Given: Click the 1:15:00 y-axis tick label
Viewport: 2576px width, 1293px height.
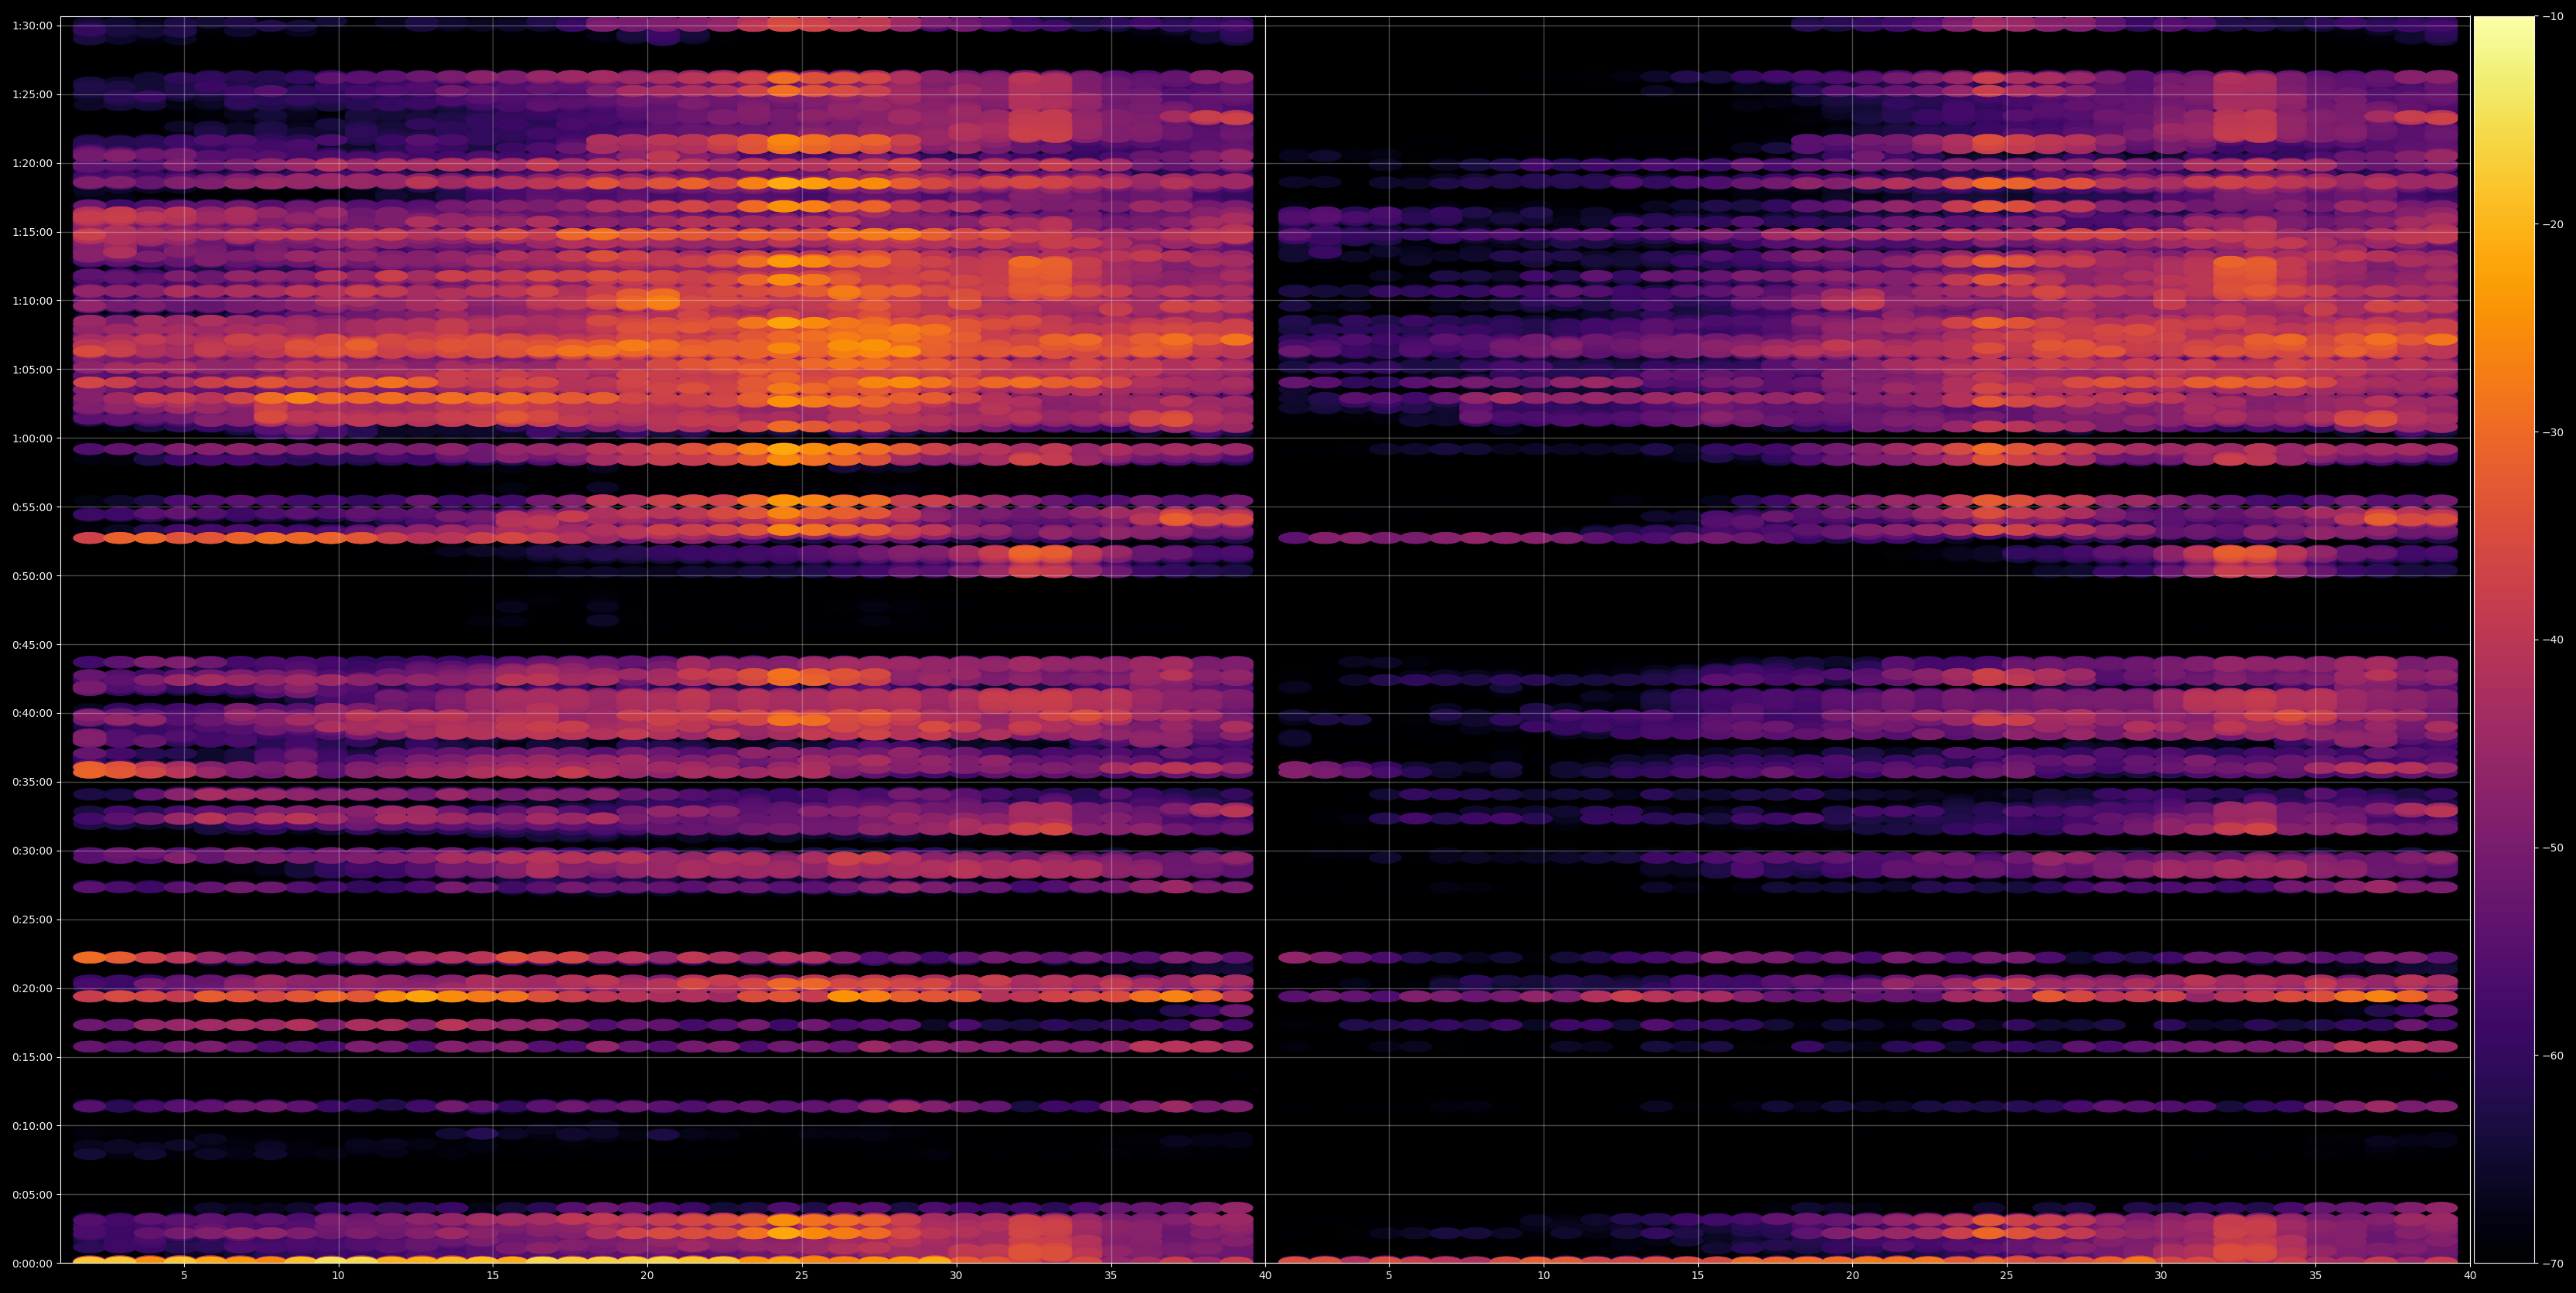Looking at the screenshot, I should pyautogui.click(x=32, y=232).
